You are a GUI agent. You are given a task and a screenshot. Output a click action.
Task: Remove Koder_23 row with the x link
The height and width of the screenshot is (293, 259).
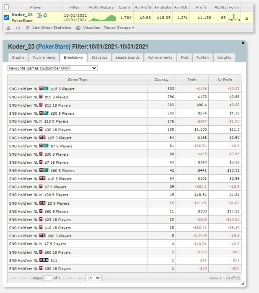(x=247, y=18)
